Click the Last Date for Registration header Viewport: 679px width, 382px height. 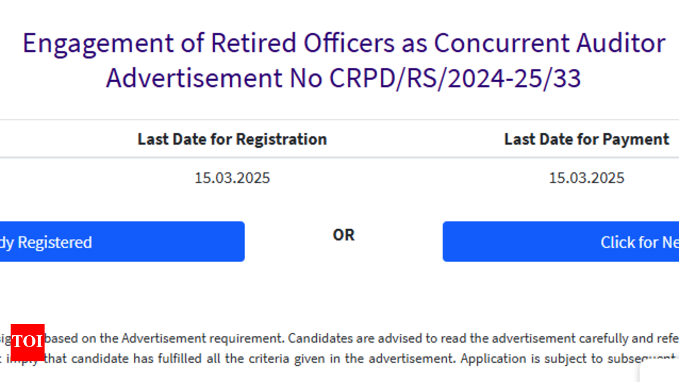[x=232, y=139]
